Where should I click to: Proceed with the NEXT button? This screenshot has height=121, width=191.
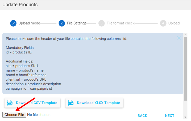tap(169, 115)
